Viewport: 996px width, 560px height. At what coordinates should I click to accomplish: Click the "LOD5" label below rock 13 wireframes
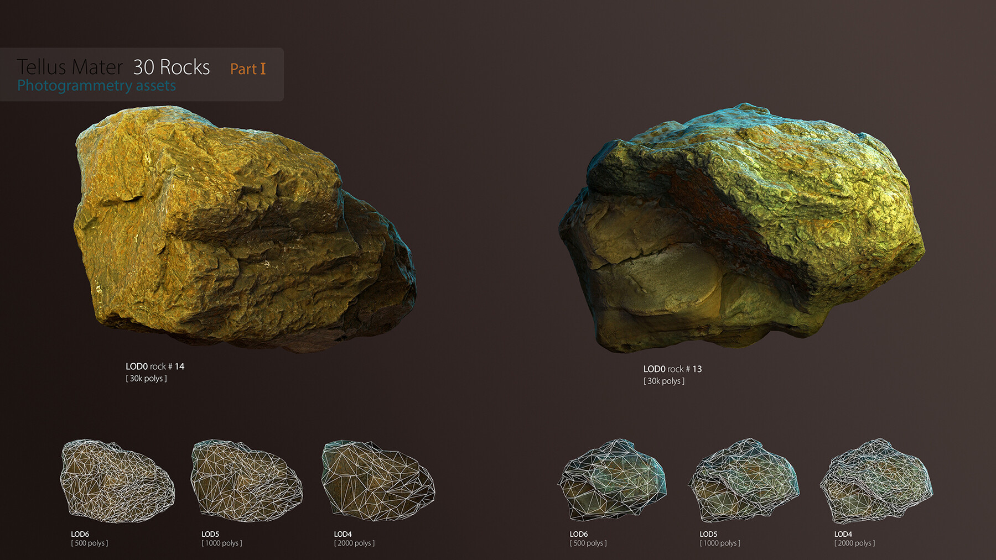pyautogui.click(x=708, y=534)
